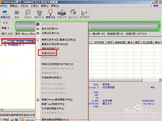Open the 文件(F) menu
The height and width of the screenshot is (121, 162).
pyautogui.click(x=4, y=6)
